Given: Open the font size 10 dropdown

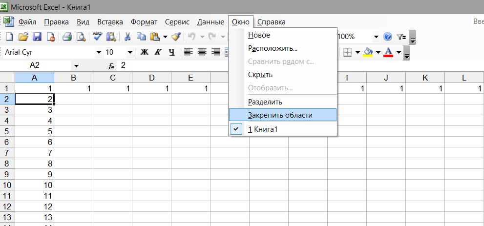Looking at the screenshot, I should pos(130,52).
